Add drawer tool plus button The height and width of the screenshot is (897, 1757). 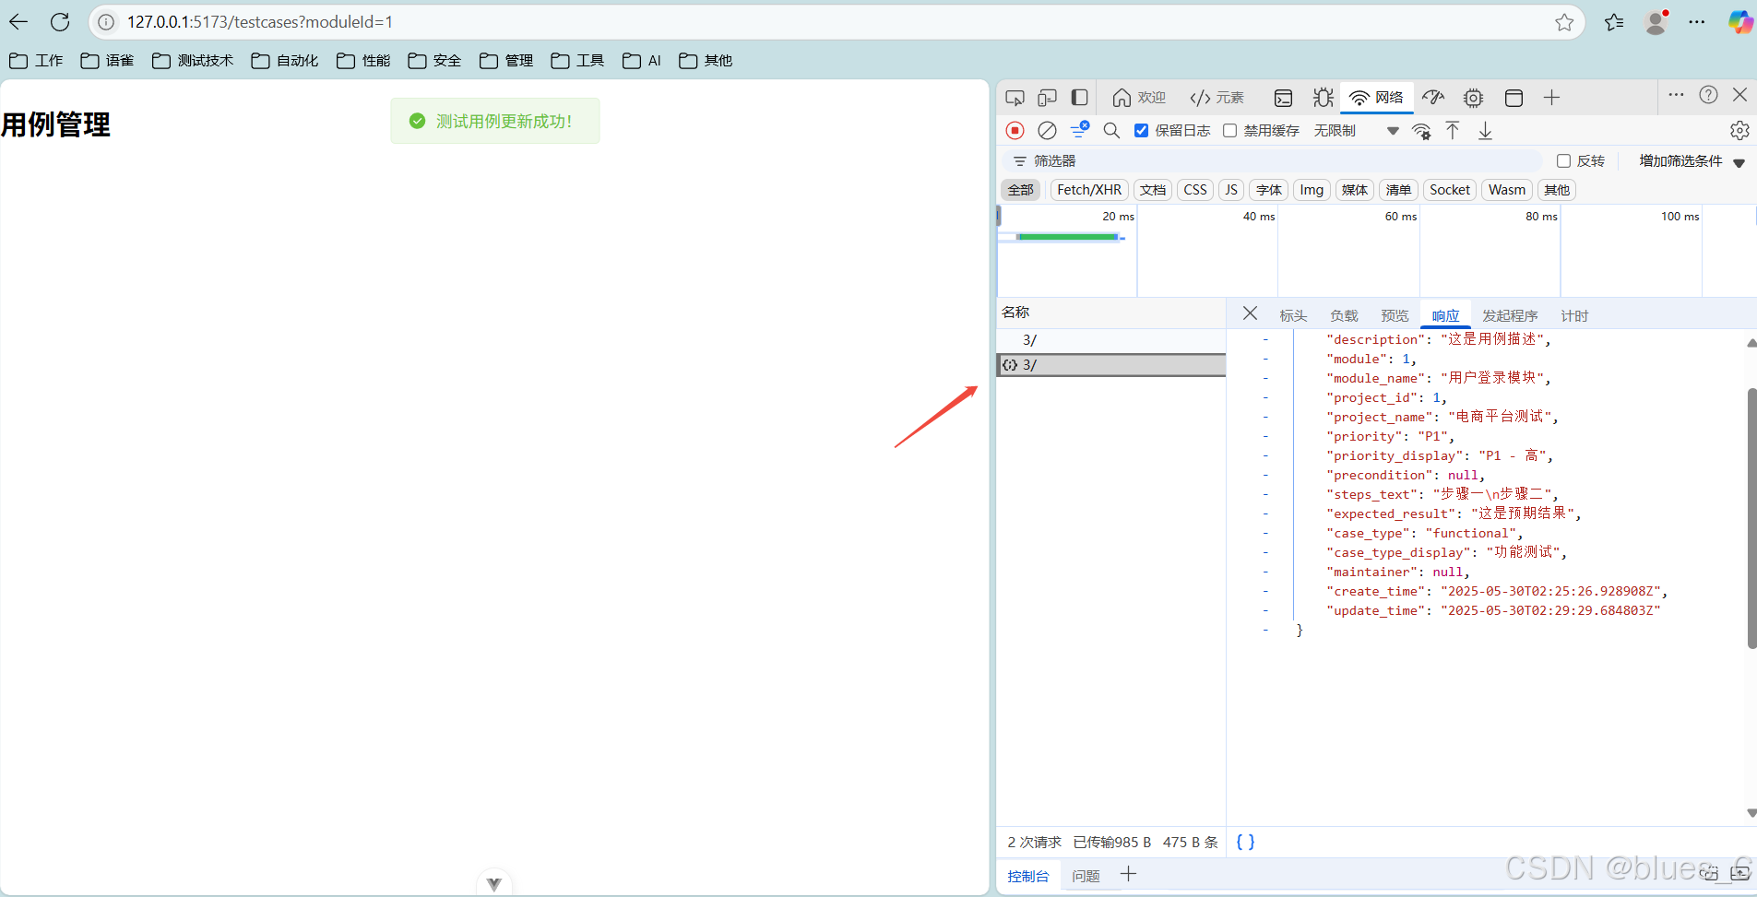point(1128,874)
